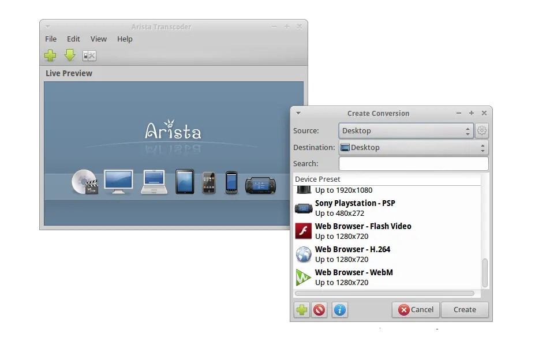Click the Device Preset column header

387,179
